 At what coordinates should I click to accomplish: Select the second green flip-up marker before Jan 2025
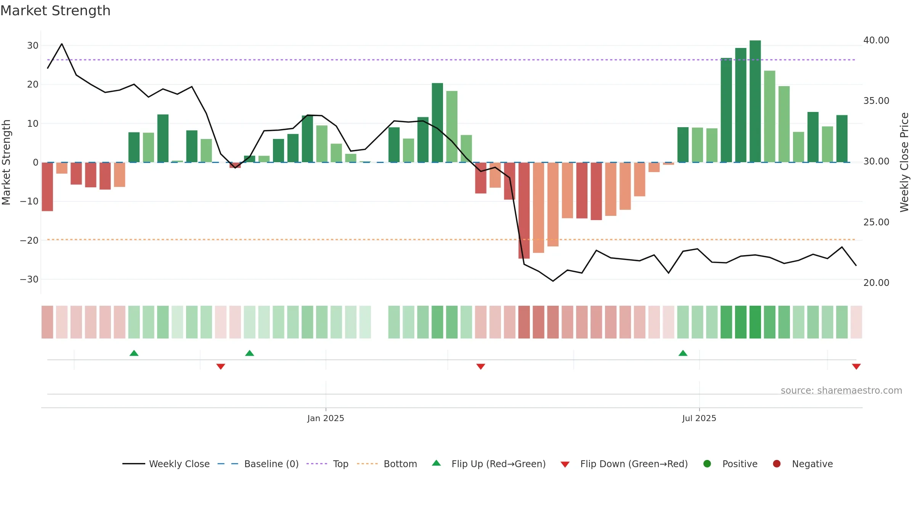[x=250, y=353]
